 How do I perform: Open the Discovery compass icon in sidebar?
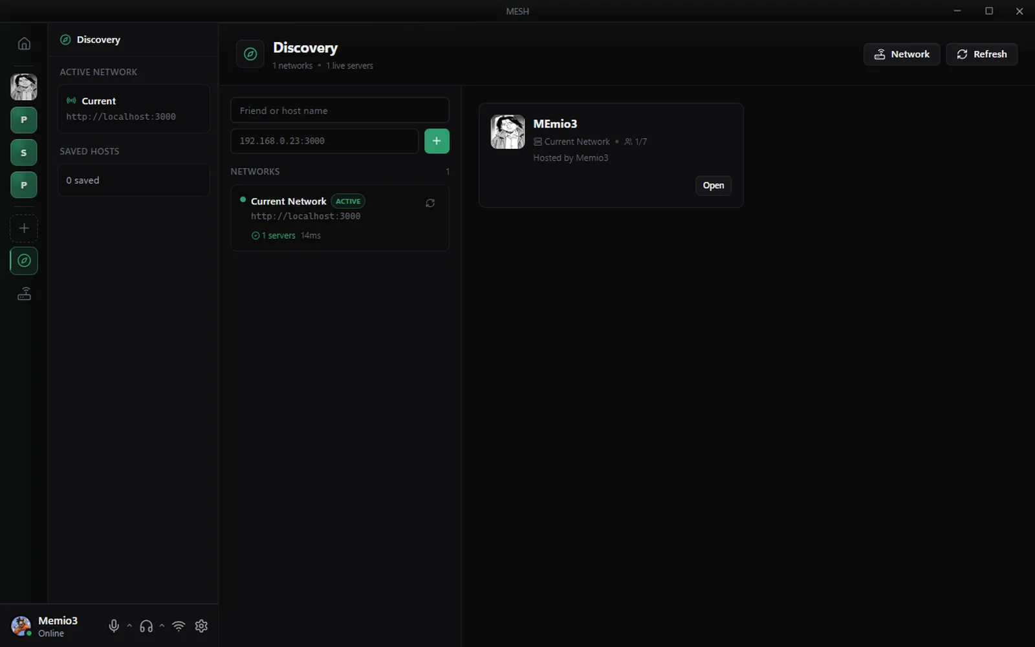pyautogui.click(x=24, y=261)
